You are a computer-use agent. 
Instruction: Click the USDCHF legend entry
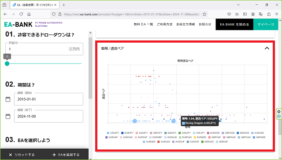(111, 137)
